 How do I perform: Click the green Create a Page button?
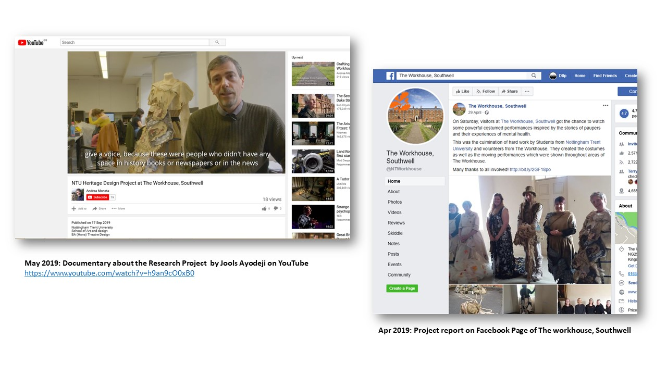click(x=402, y=289)
